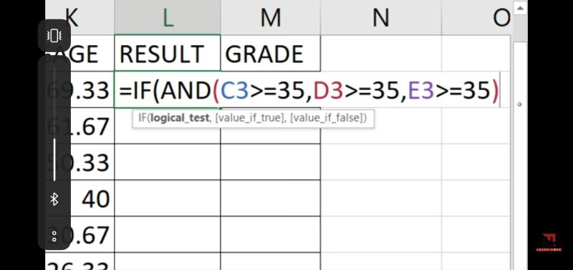Tap the vibrate mode icon

[54, 36]
